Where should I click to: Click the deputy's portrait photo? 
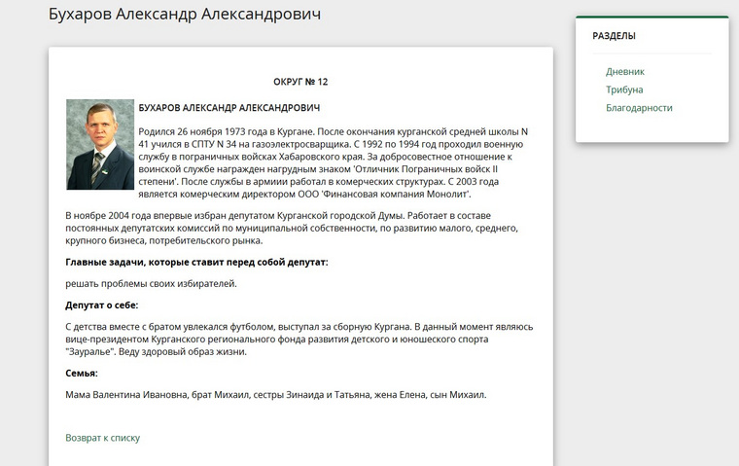point(100,144)
